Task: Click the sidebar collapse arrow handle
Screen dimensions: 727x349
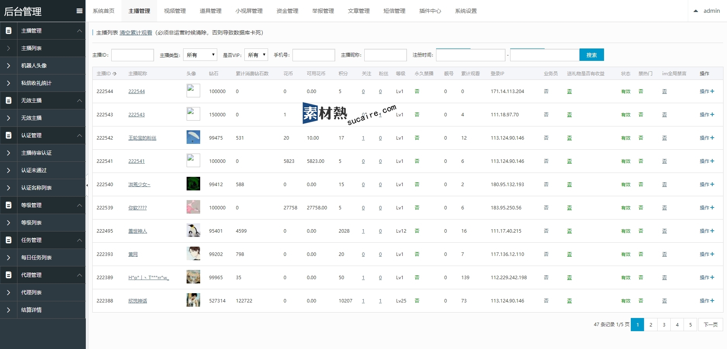Action: 87,185
